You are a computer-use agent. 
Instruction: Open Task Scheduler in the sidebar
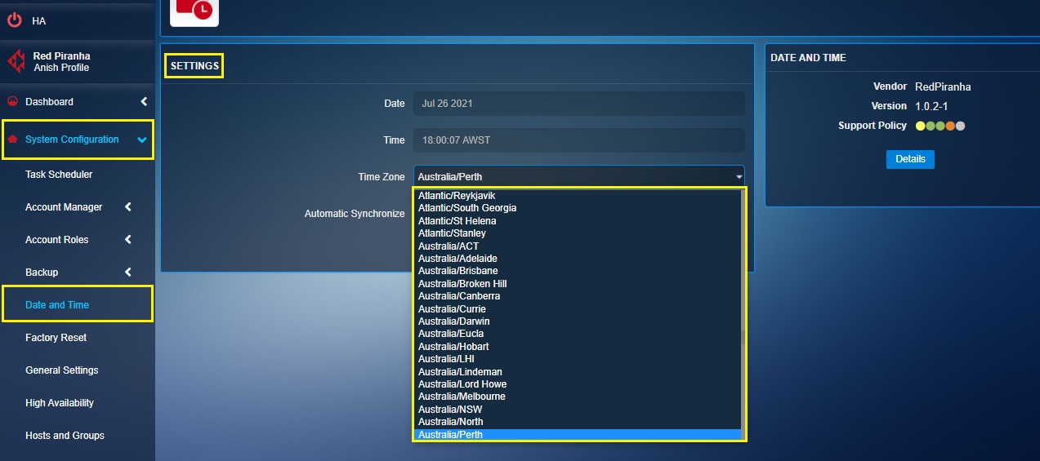click(59, 175)
